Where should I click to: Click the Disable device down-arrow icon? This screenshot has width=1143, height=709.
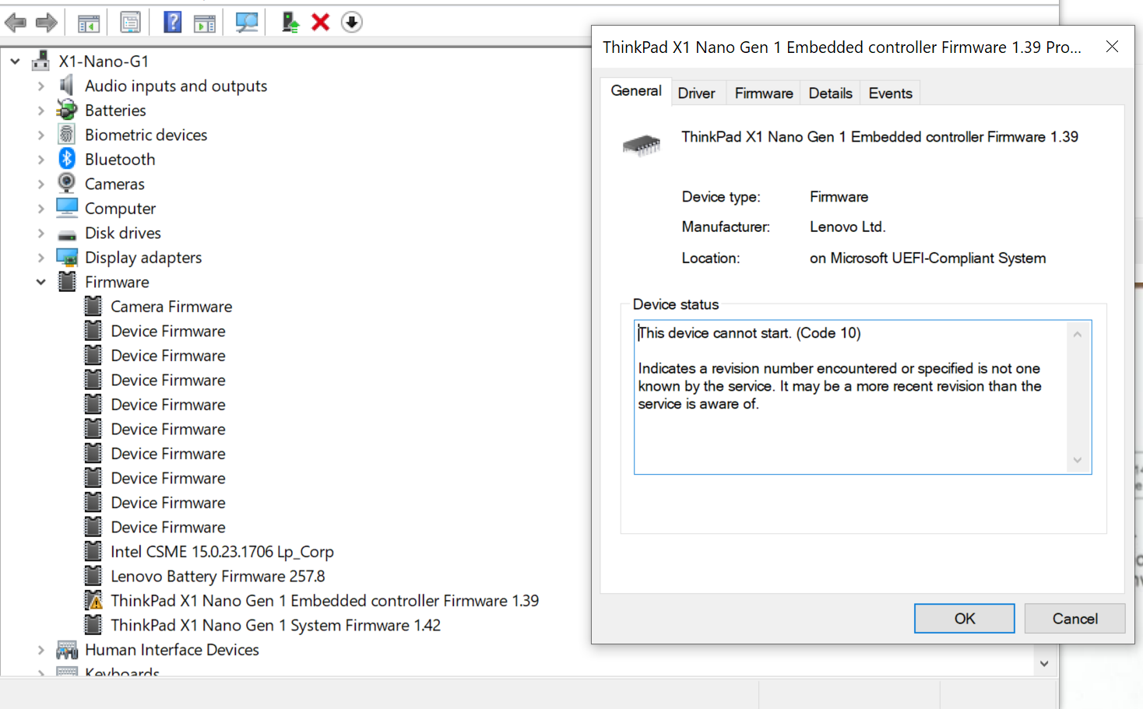tap(351, 22)
